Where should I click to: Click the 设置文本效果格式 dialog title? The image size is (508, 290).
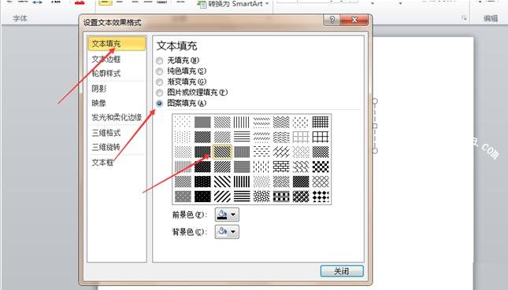click(113, 23)
